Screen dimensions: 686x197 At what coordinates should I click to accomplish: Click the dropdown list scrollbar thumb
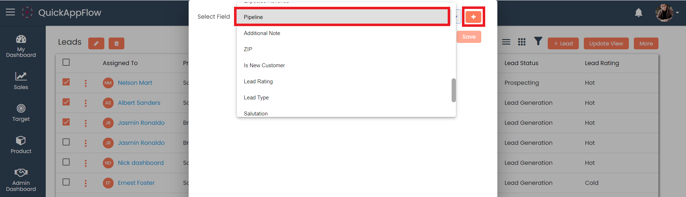(453, 90)
